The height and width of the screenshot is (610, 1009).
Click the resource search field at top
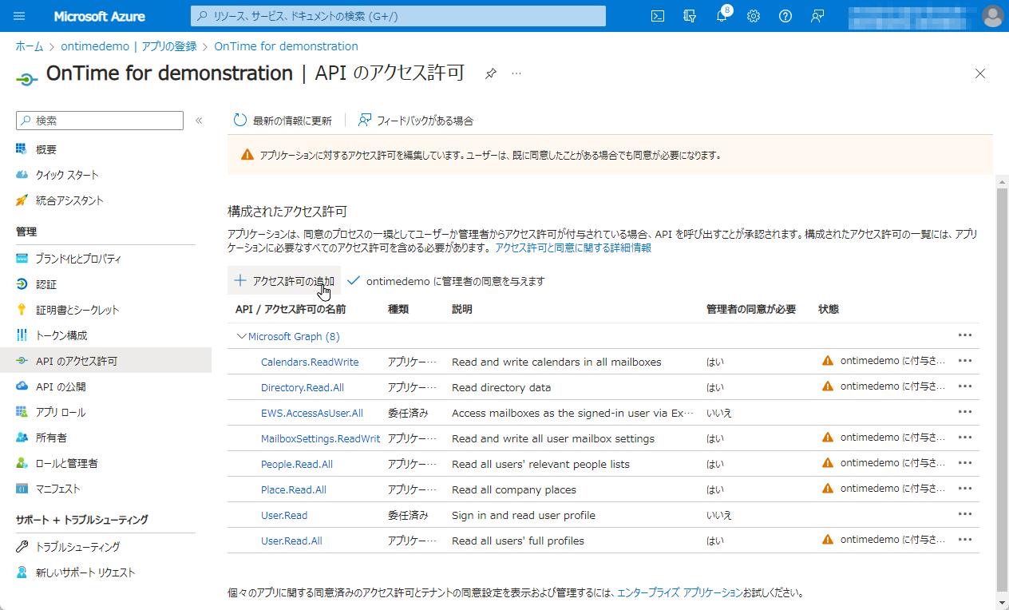399,15
